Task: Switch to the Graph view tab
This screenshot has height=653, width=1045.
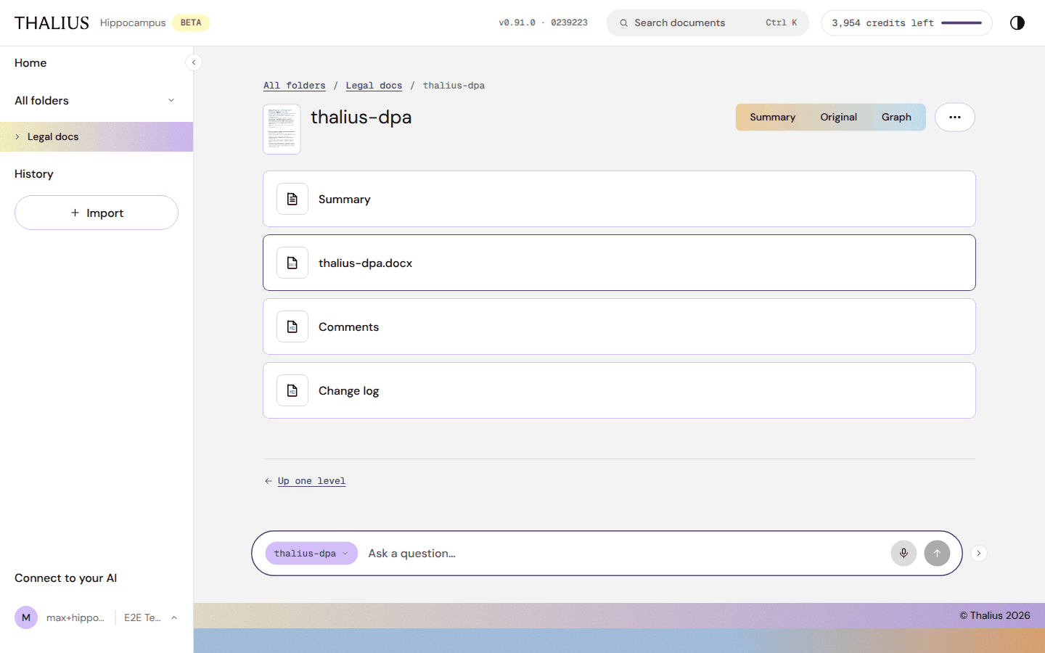Action: click(896, 117)
